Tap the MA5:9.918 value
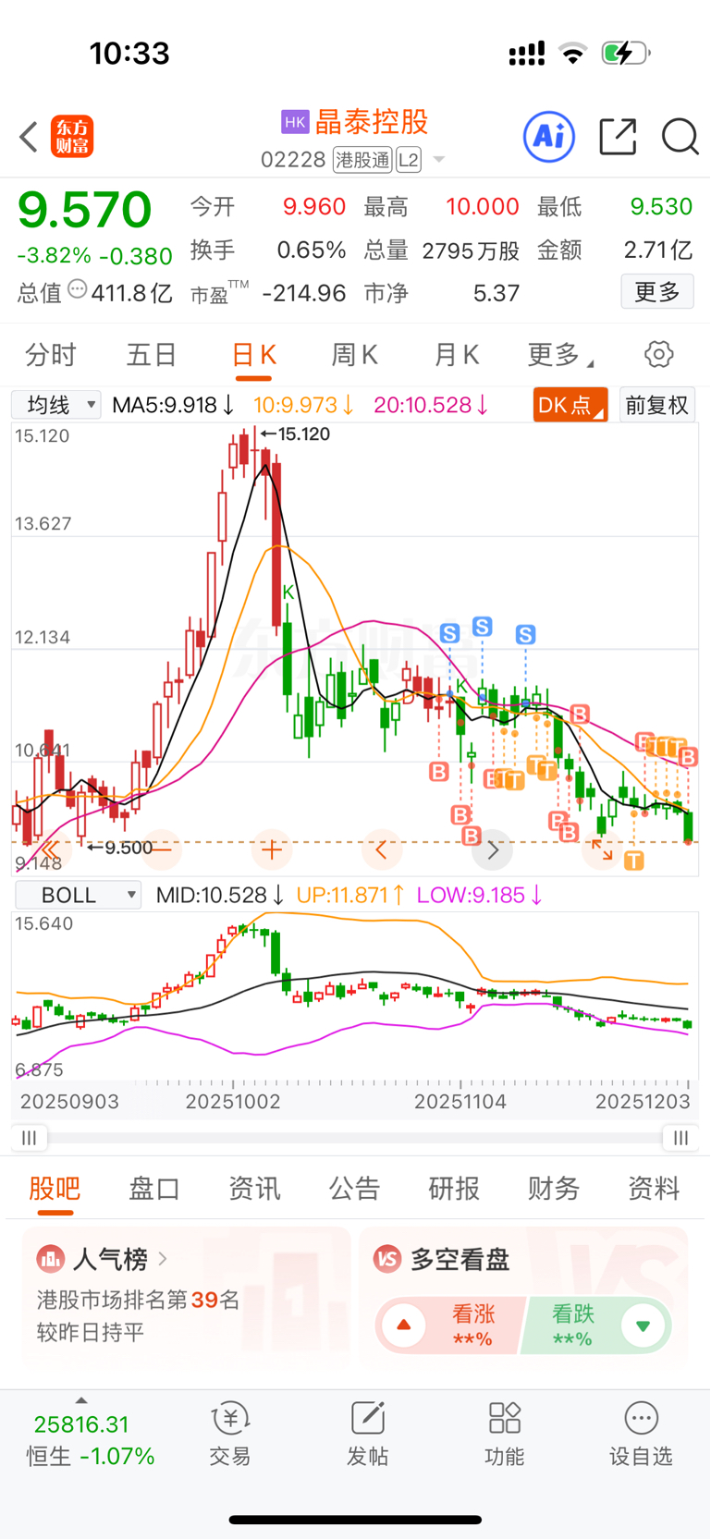711x1539 pixels. click(173, 405)
